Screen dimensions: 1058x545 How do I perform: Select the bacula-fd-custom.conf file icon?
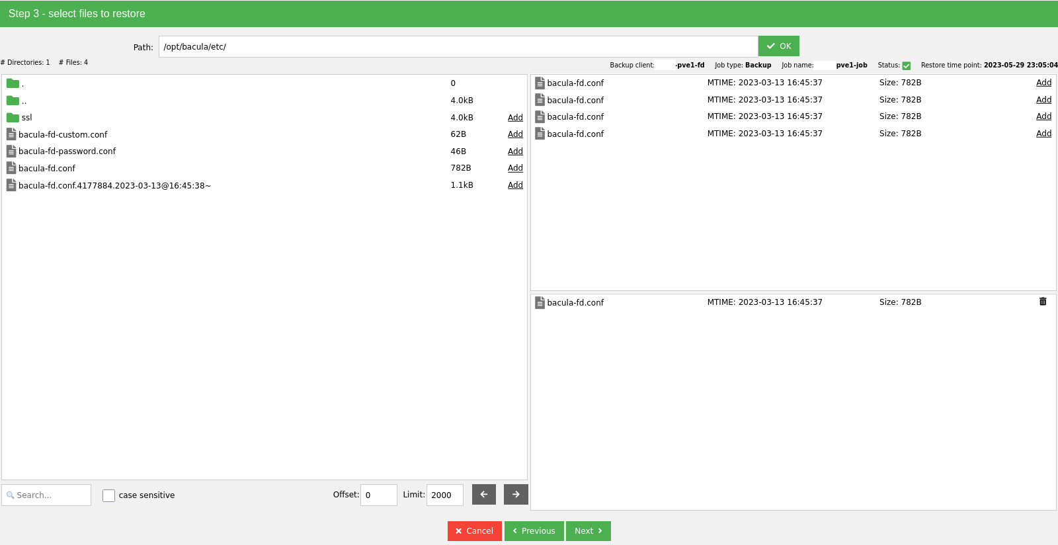(x=11, y=134)
